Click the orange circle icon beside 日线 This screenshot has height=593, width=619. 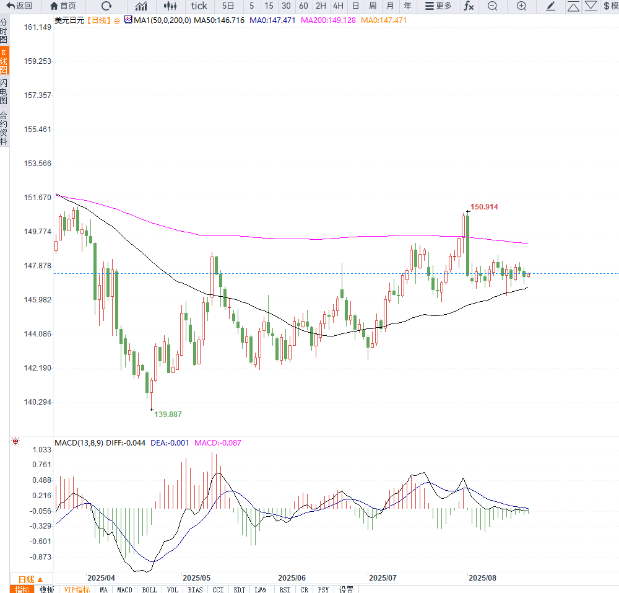pos(117,21)
